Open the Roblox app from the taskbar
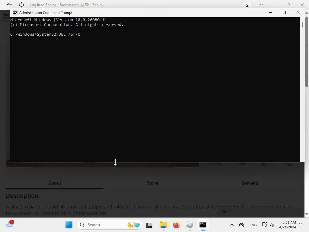Screen dimensions: 309x232 click(190, 225)
